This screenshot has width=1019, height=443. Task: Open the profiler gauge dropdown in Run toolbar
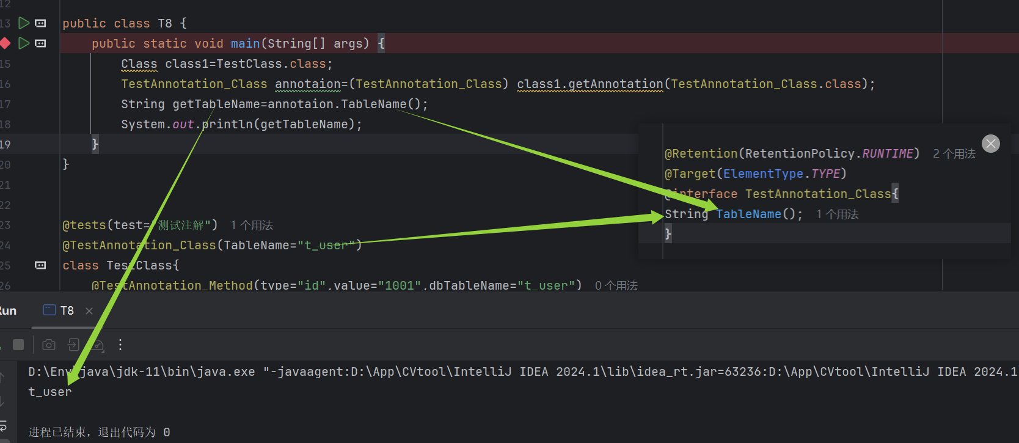pyautogui.click(x=98, y=345)
